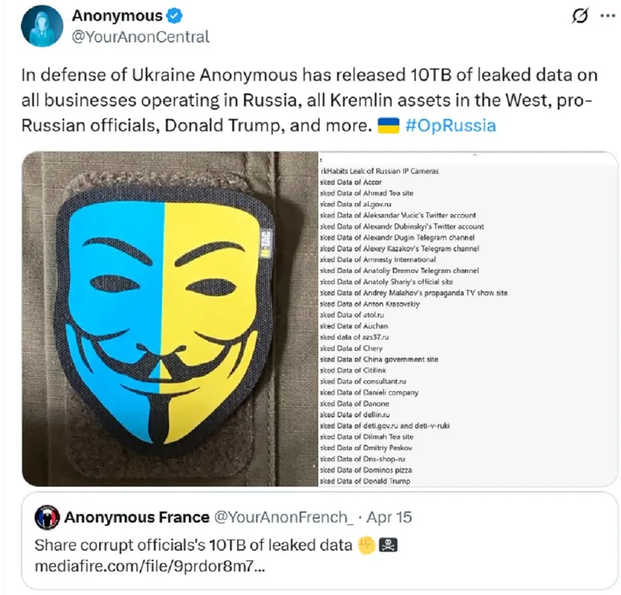Open the quoted Anonymous France tweet
Viewport: 621px width, 595px height.
[320, 541]
